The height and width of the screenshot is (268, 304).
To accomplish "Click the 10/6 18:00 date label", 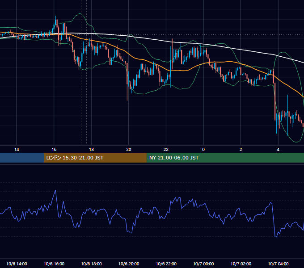I will coord(91,264).
